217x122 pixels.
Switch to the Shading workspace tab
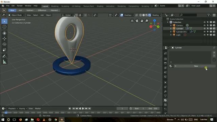pyautogui.click(x=100, y=6)
